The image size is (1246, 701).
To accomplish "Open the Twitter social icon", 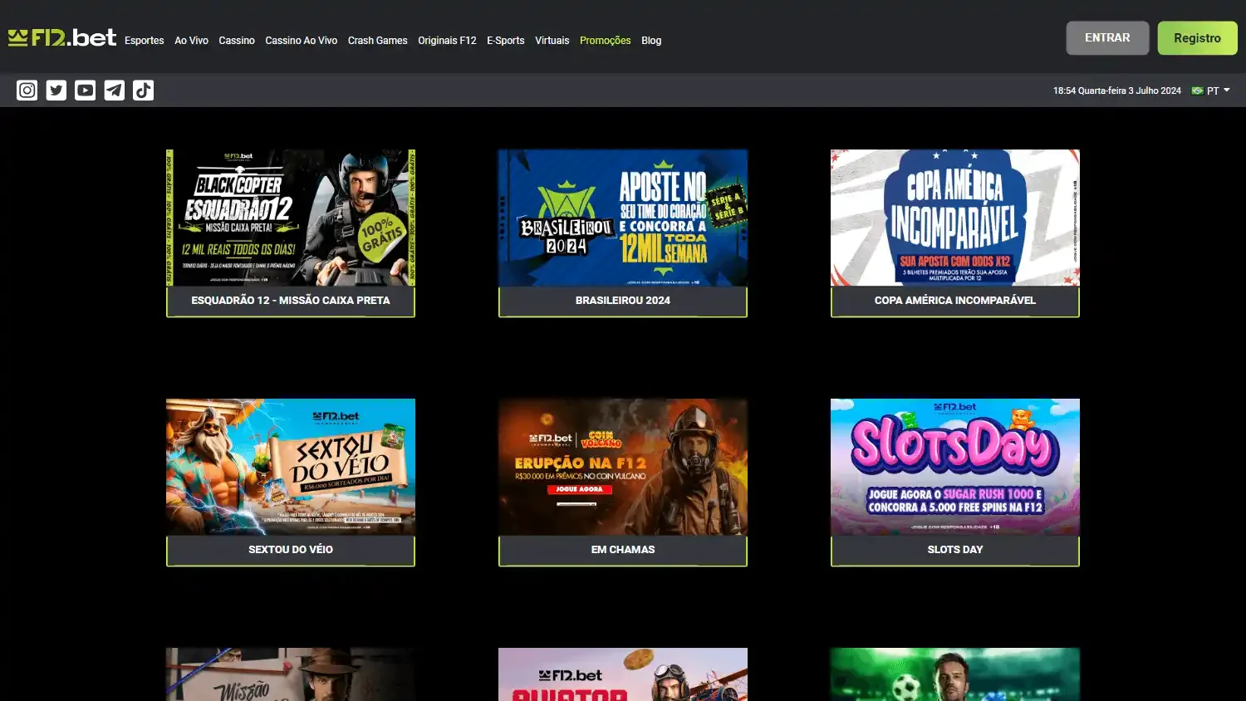I will tap(56, 90).
